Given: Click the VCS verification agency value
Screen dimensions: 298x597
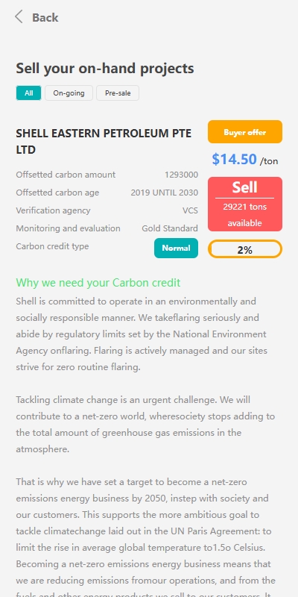Looking at the screenshot, I should (190, 210).
